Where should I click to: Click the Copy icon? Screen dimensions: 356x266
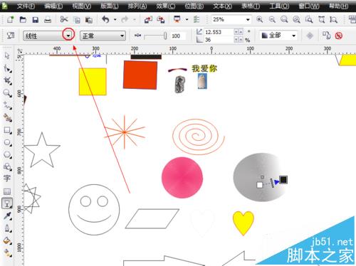tap(77, 20)
